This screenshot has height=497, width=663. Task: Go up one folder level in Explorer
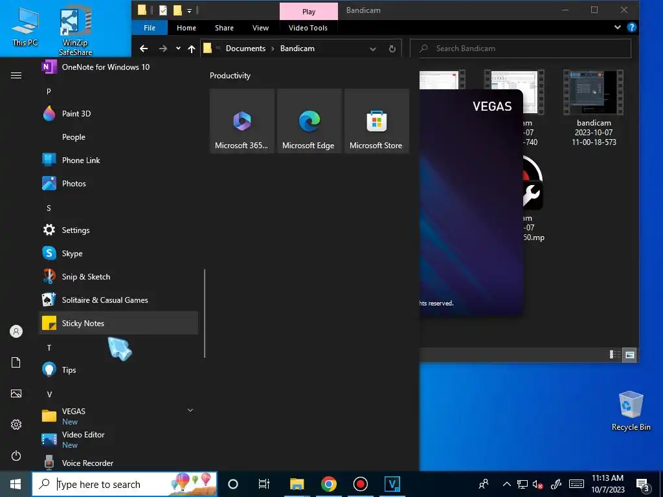[192, 49]
